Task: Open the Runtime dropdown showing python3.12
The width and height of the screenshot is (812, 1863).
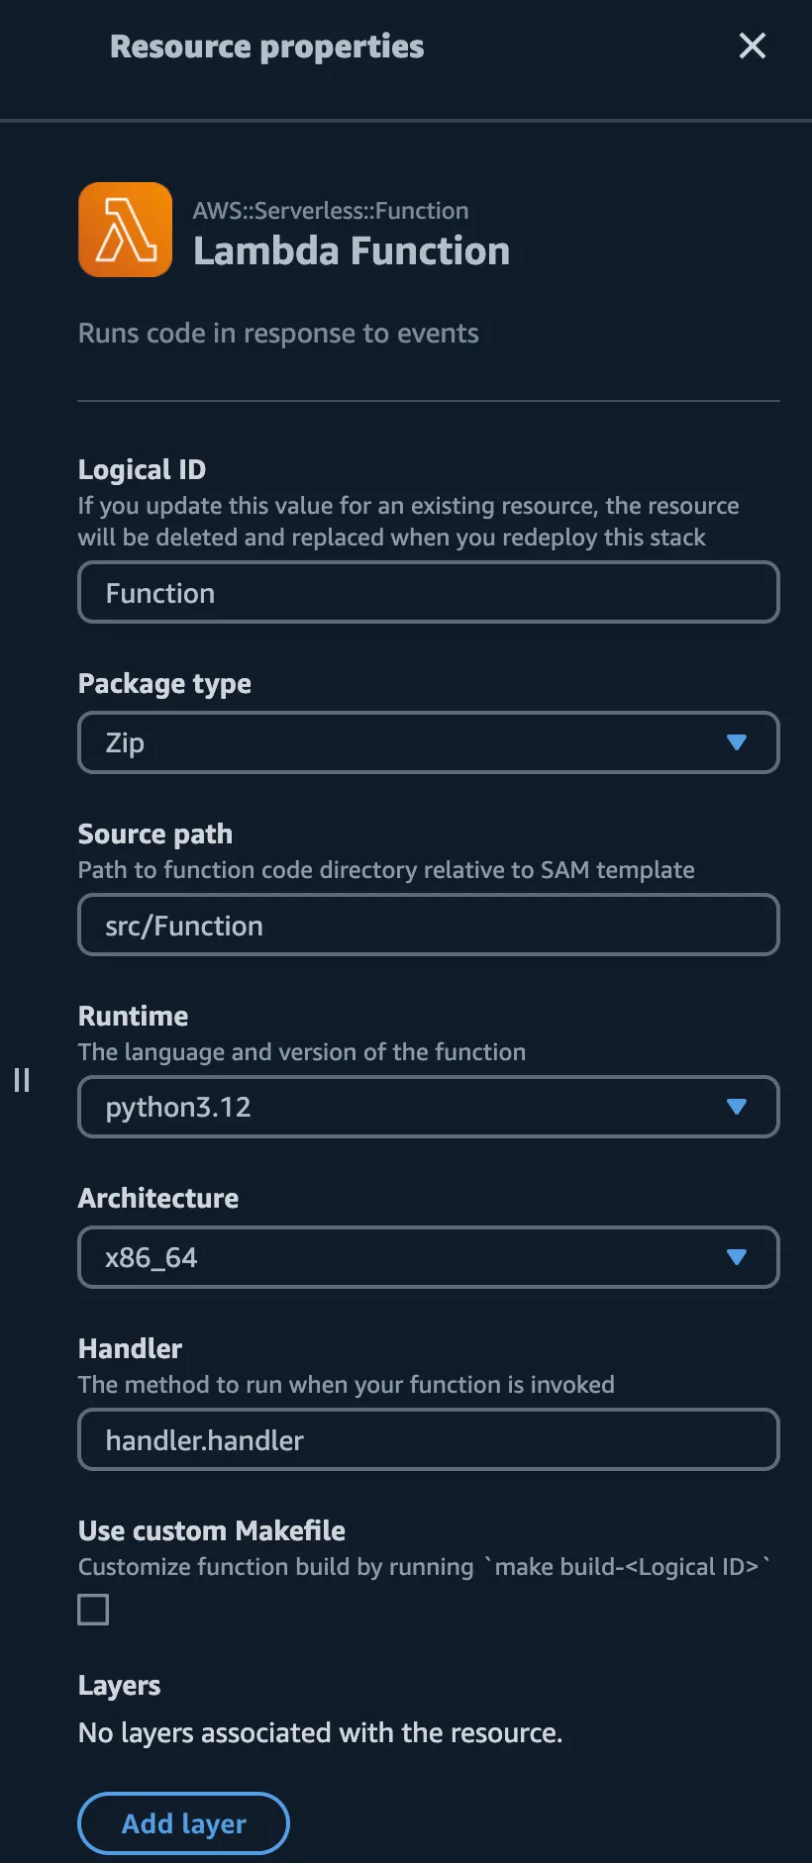Action: click(428, 1108)
